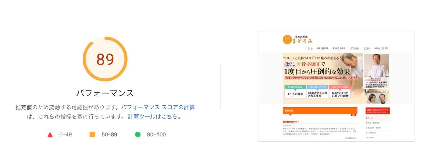The height and width of the screenshot is (151, 436).
Task: Select the ホーム tab in previewed site navigation
Action: click(x=310, y=49)
